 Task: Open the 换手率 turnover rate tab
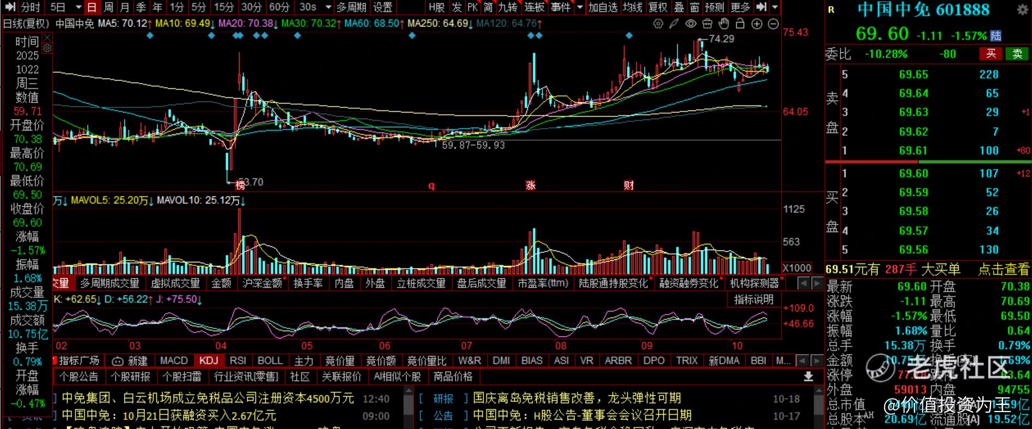pos(308,283)
